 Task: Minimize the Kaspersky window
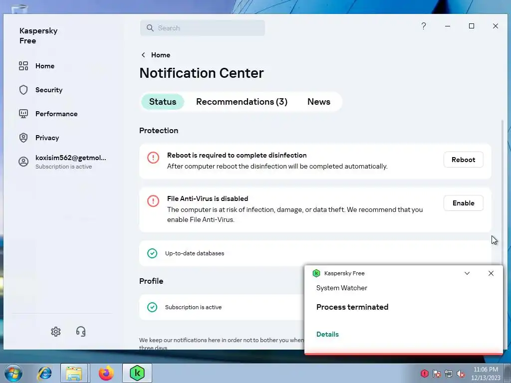pos(448,26)
